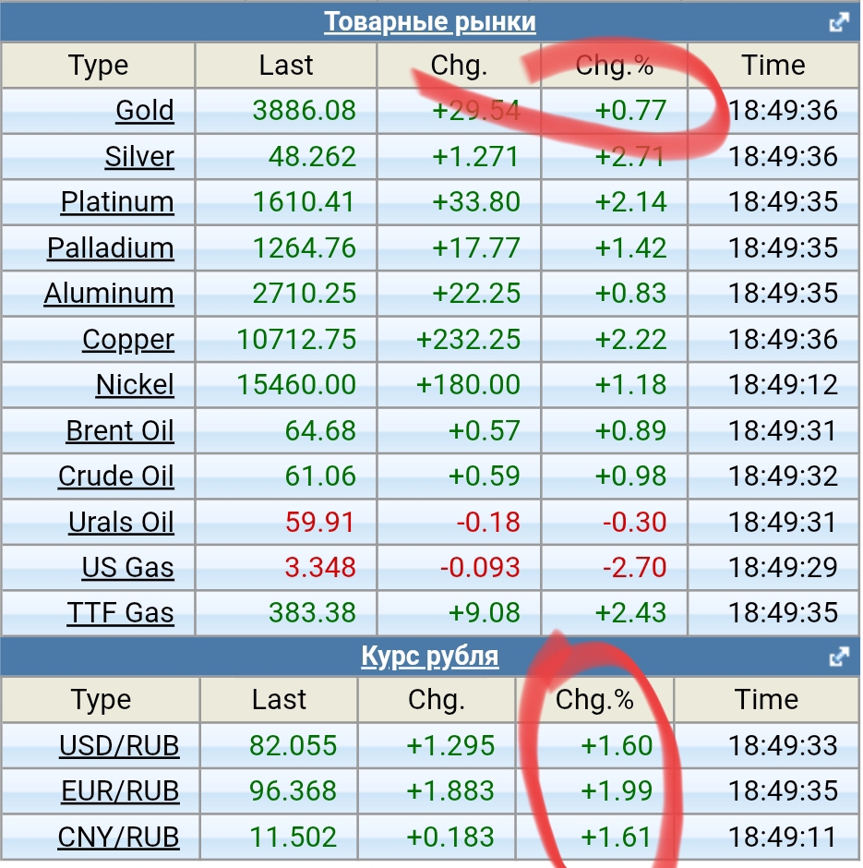Viewport: 863px width, 868px height.
Task: Open the Товарные рынки header link
Action: tap(429, 22)
